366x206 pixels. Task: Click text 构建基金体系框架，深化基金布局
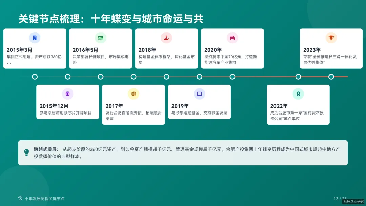coord(166,60)
